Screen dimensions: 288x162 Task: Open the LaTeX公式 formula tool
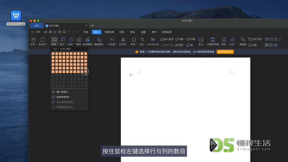pos(153,41)
